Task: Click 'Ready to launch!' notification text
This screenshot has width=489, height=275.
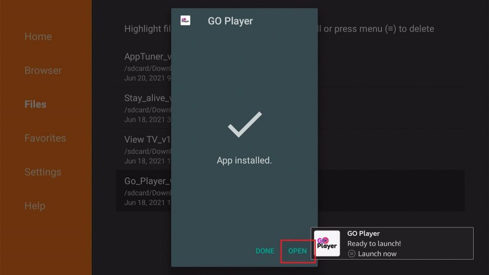Action: (374, 243)
